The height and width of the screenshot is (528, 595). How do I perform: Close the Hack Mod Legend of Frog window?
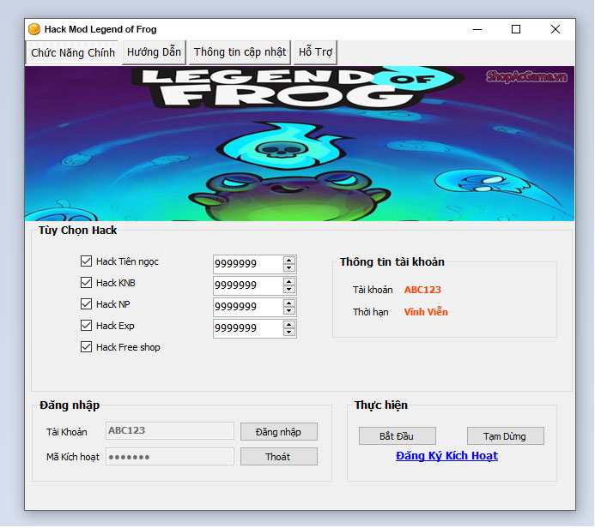556,29
